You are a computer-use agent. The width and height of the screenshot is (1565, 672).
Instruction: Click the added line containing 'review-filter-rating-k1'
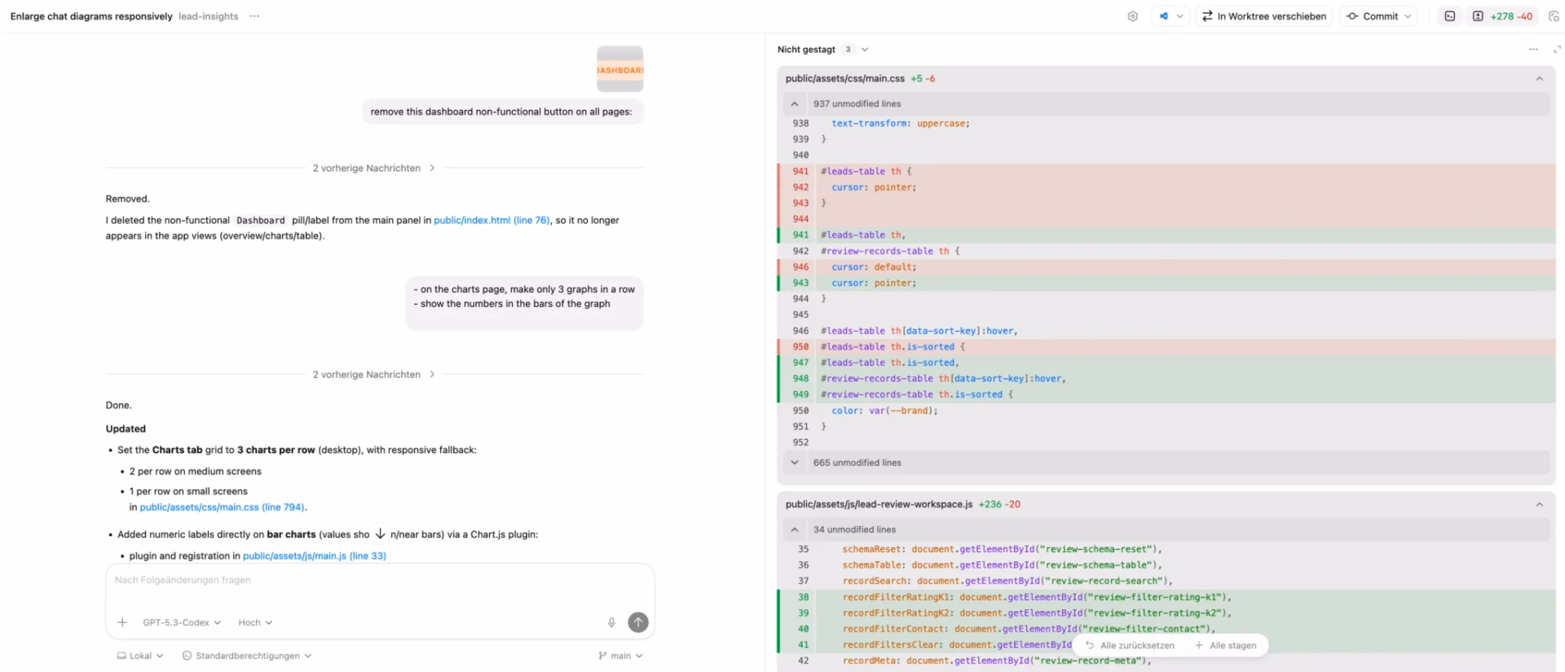pos(1166,597)
